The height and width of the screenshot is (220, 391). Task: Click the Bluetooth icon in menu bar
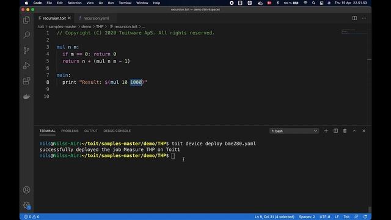277,3
